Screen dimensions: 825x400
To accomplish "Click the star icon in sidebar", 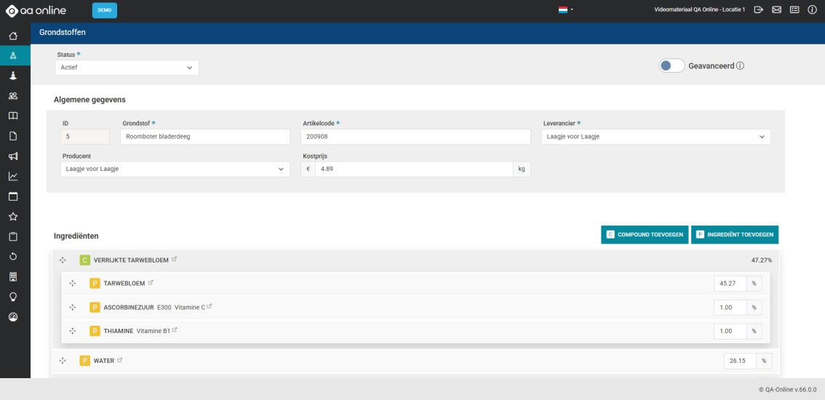I will pyautogui.click(x=13, y=217).
